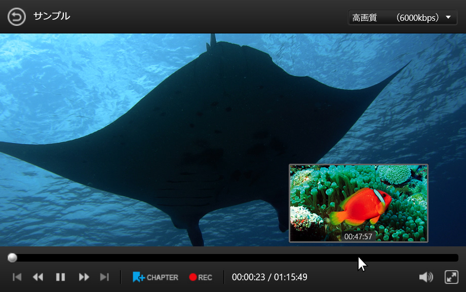Click the 00:47:57 preview timestamp
The height and width of the screenshot is (292, 466).
358,236
